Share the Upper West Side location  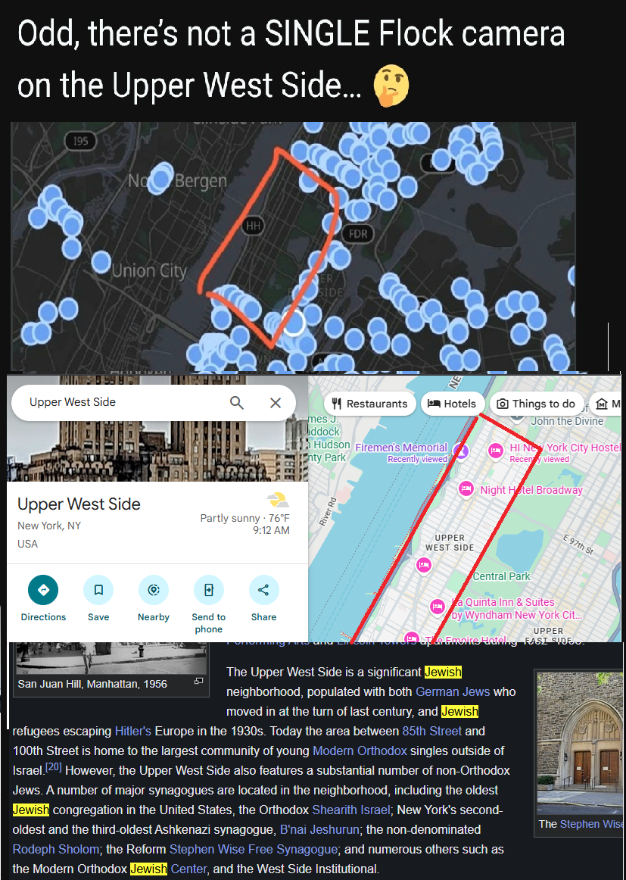[263, 599]
